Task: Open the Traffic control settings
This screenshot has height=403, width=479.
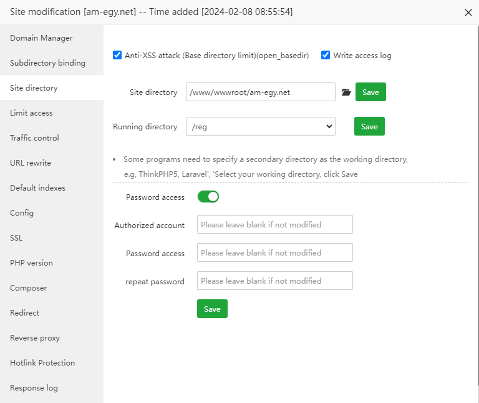Action: 34,138
